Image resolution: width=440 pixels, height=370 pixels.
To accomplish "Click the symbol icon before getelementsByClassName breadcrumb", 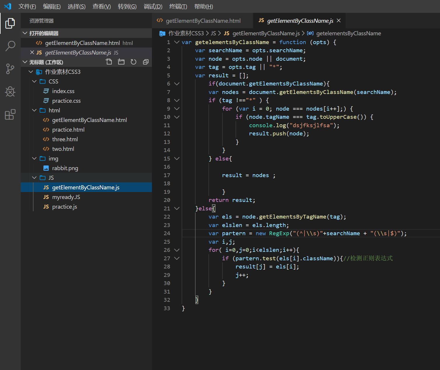I will pos(310,34).
